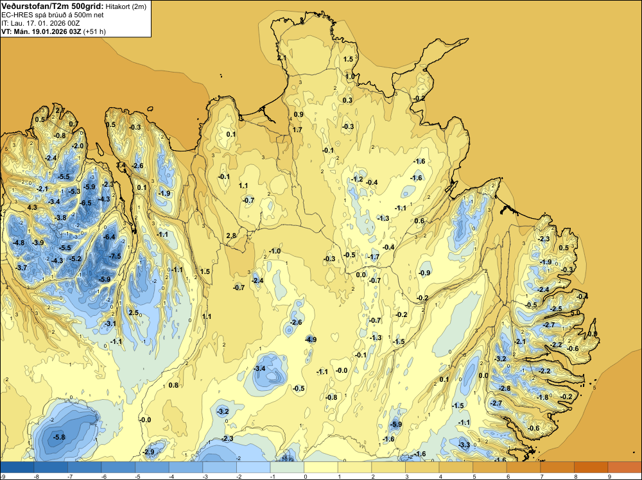Viewport: 642px width, 480px height.
Task: Select the temperature label "-5.8"
Action: pos(59,437)
